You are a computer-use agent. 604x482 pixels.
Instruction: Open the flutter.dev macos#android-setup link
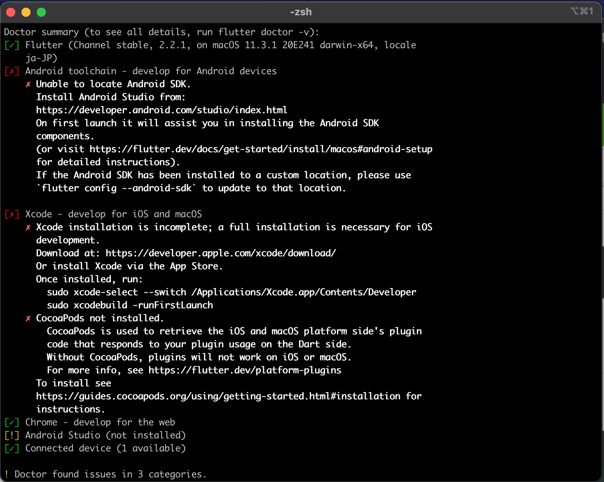coord(261,149)
